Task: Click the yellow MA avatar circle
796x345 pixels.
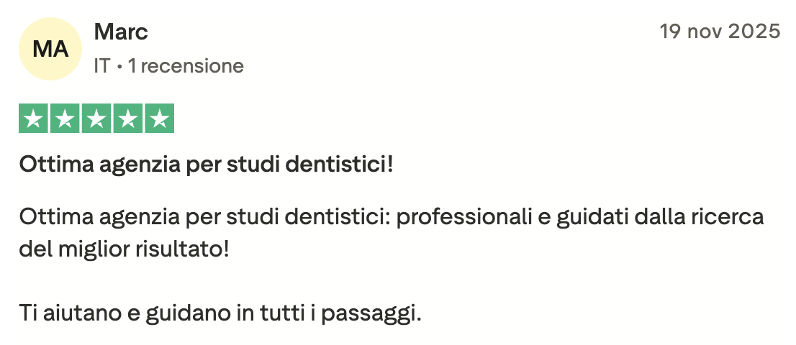Action: [51, 49]
